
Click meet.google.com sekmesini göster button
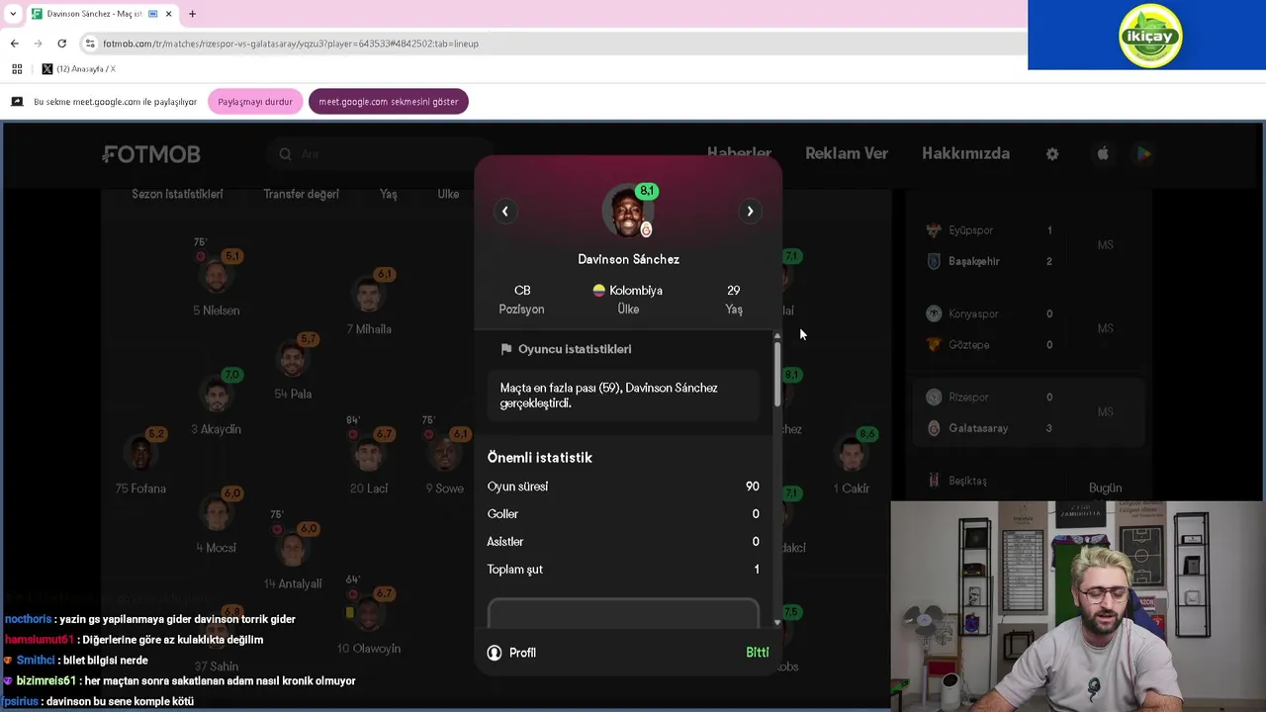click(x=389, y=102)
